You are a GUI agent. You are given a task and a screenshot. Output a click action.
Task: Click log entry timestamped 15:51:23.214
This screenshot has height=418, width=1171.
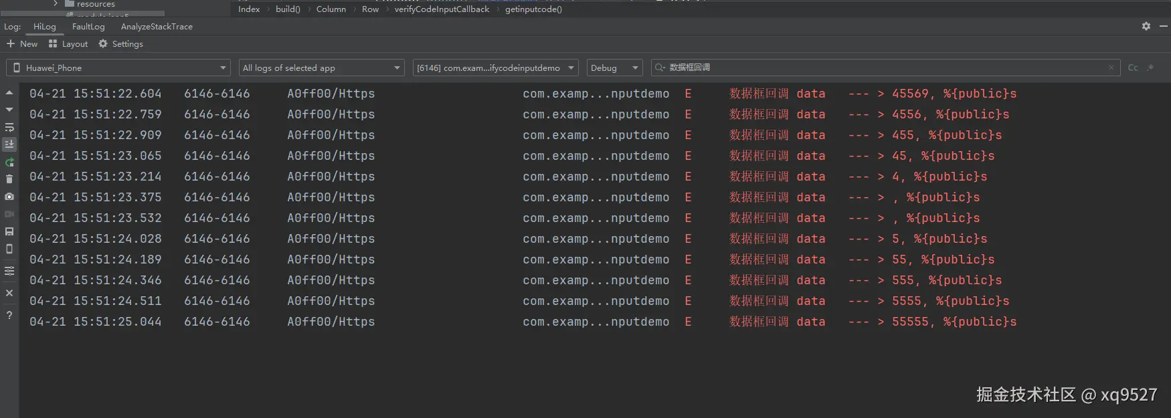pos(595,177)
